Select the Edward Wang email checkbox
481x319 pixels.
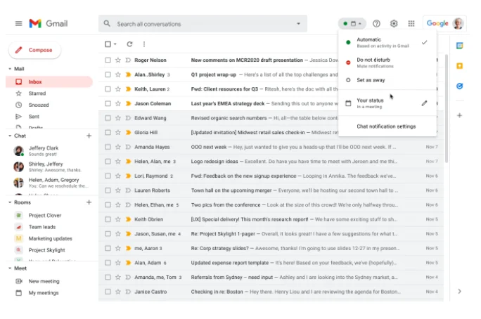click(108, 118)
